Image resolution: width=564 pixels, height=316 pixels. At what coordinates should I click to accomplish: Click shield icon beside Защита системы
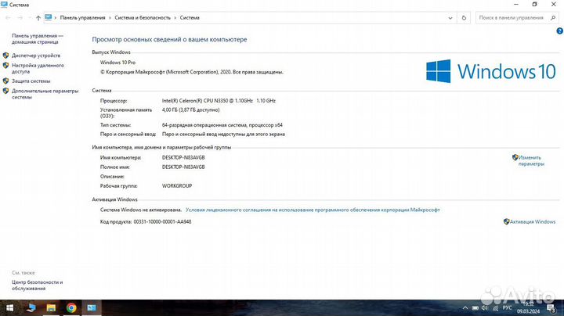tap(5, 81)
